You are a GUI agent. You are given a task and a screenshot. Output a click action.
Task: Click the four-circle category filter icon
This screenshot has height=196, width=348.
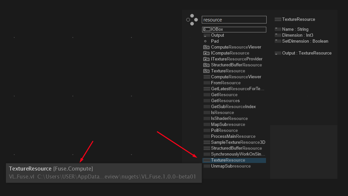[192, 20]
